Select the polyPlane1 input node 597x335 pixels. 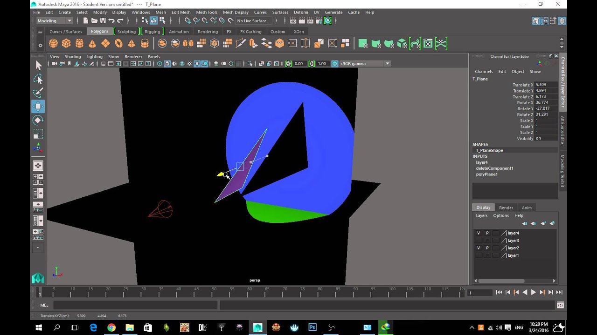tap(486, 174)
